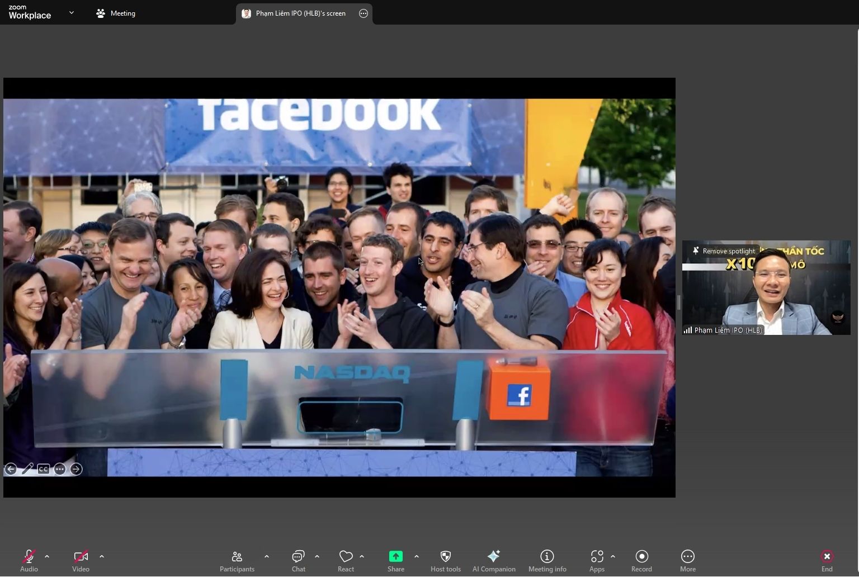Open the React heart menu

(x=346, y=561)
